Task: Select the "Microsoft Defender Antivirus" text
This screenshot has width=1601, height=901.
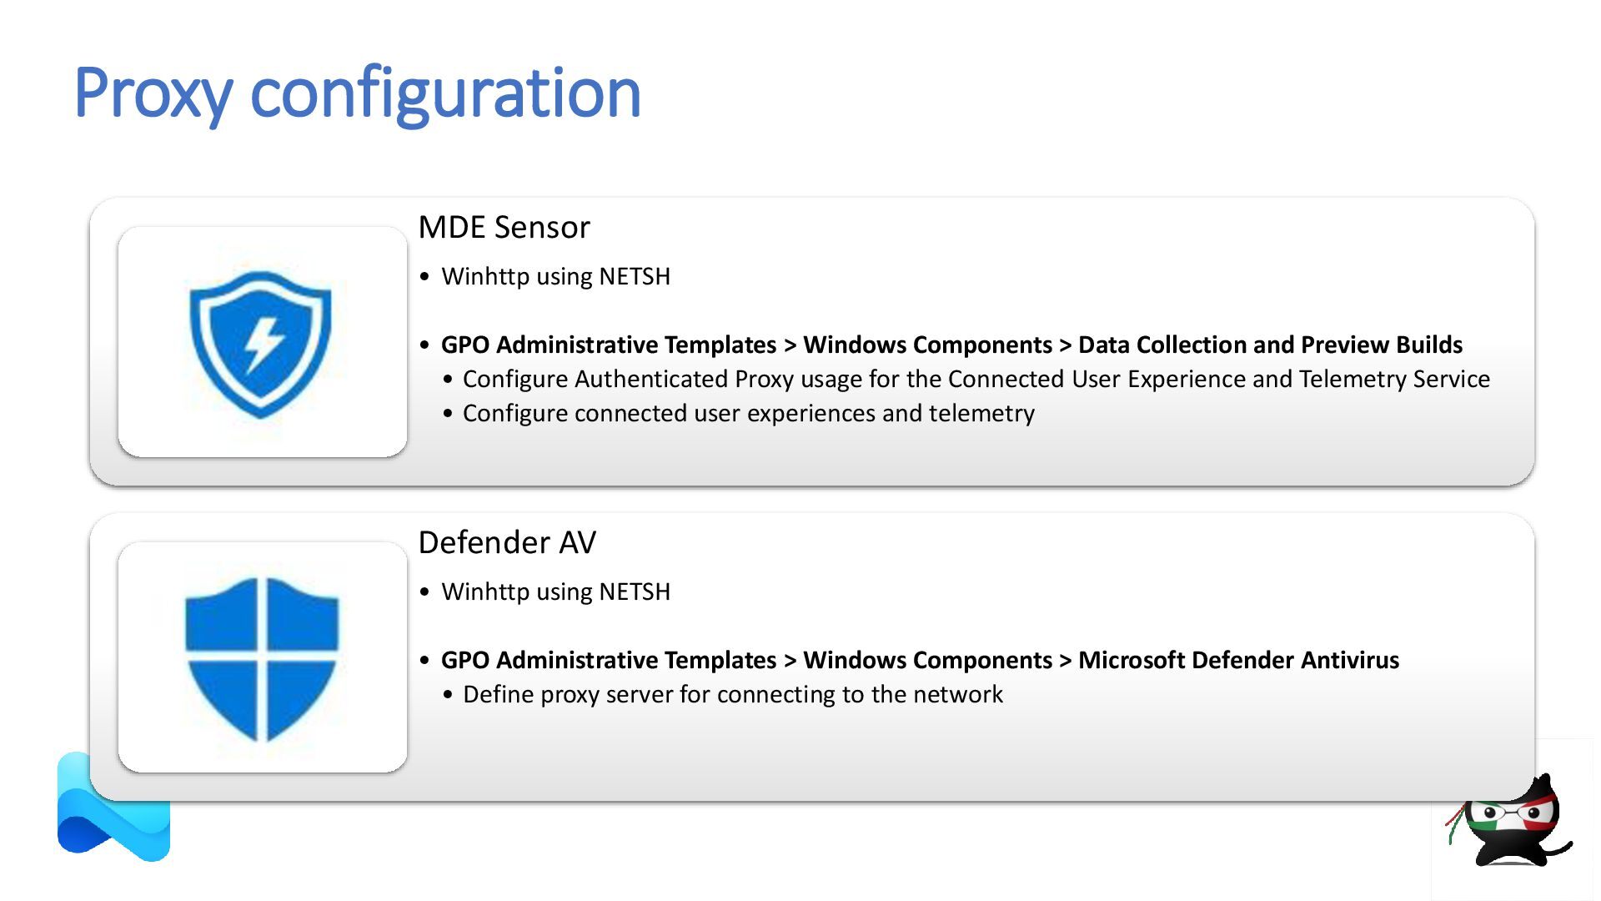Action: (1238, 660)
